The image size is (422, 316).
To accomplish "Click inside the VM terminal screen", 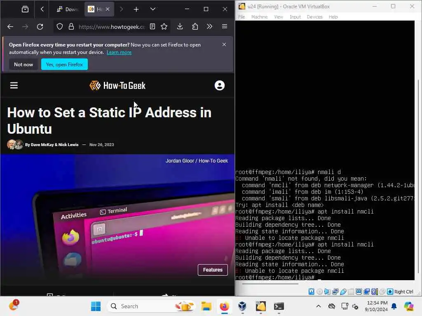I will (x=325, y=151).
